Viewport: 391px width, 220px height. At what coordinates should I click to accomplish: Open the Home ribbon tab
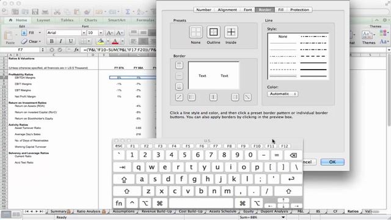tap(18, 20)
